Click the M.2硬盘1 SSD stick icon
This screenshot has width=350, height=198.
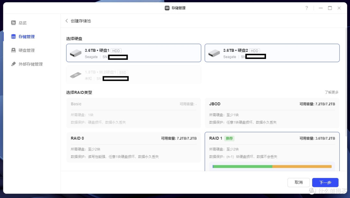[76, 75]
